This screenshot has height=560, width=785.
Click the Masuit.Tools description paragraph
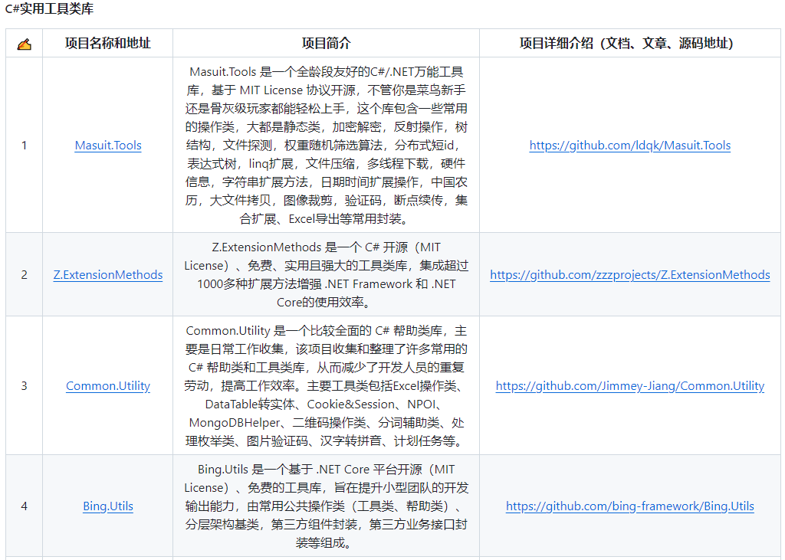click(x=326, y=145)
